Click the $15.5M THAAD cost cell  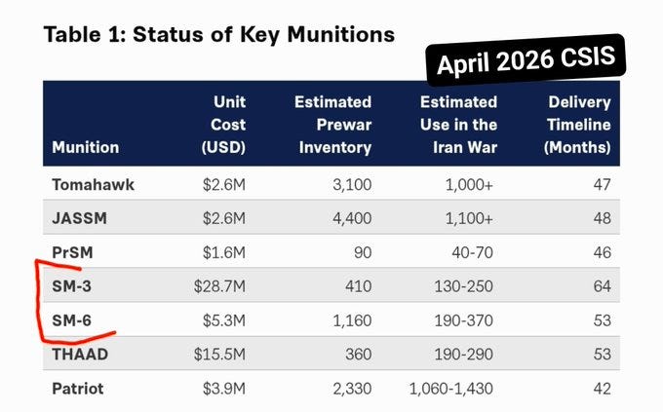[219, 355]
